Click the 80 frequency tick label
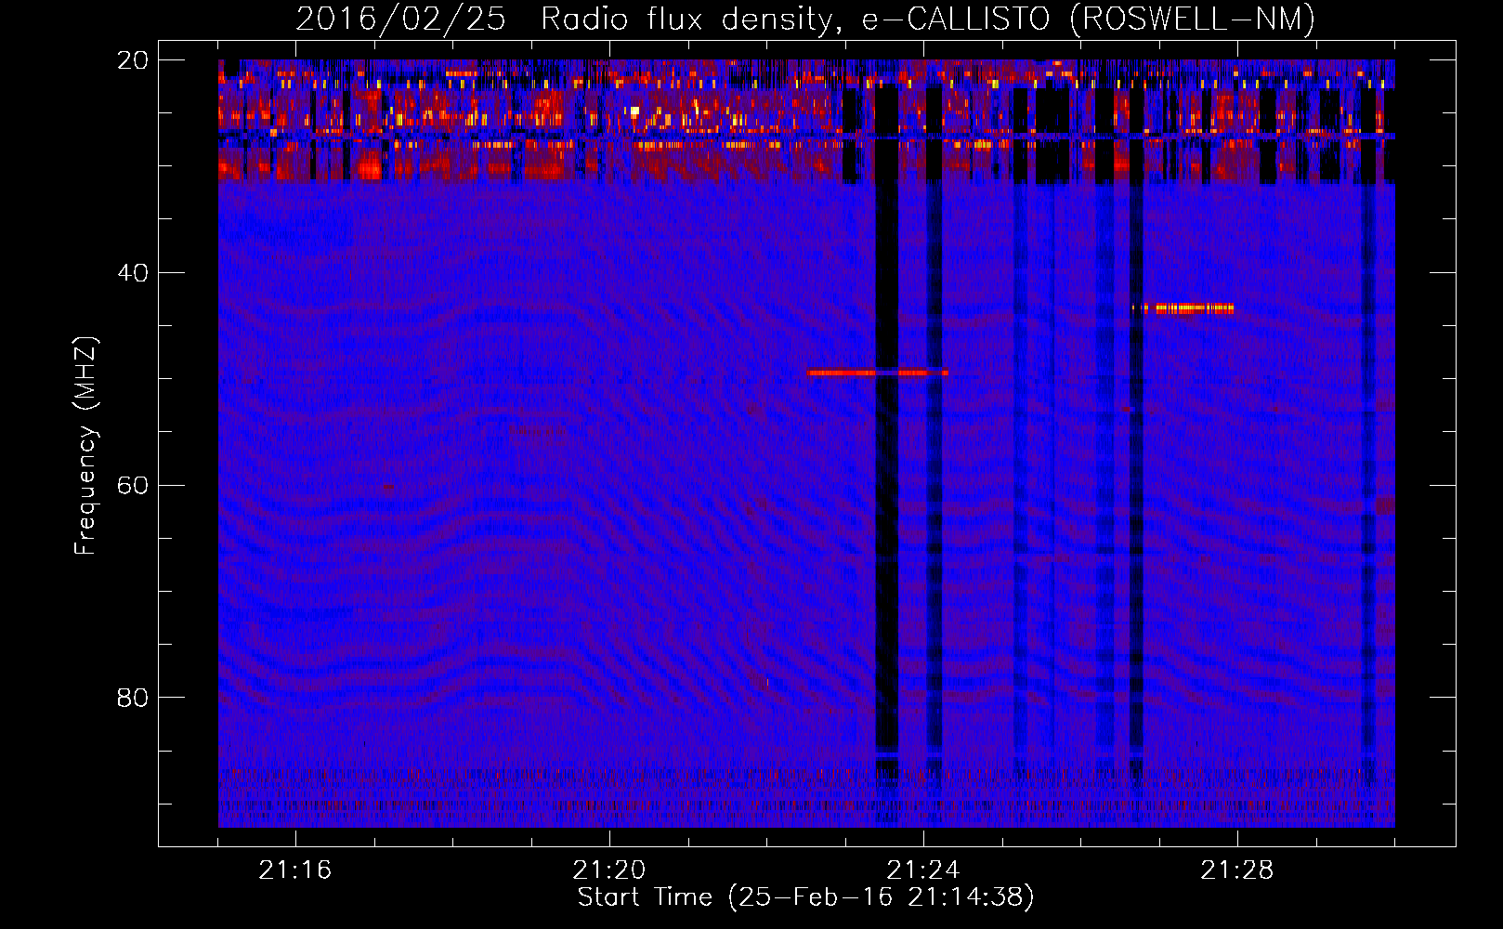Viewport: 1503px width, 929px height. point(133,697)
